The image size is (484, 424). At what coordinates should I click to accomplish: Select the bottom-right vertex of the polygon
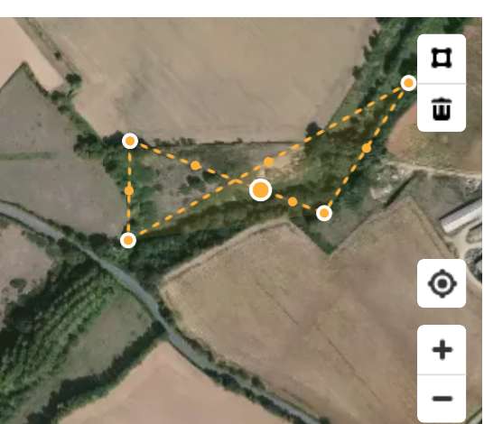(324, 213)
